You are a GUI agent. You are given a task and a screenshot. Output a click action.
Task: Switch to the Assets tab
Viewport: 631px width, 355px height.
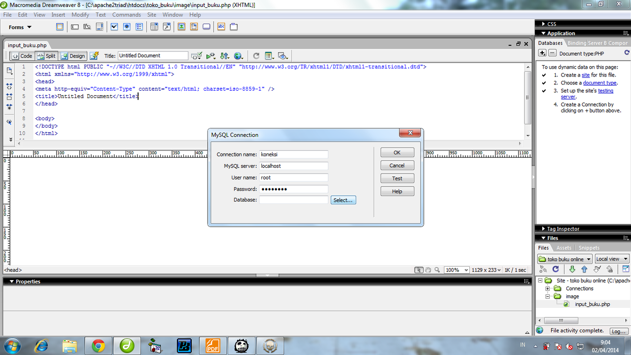(x=563, y=248)
